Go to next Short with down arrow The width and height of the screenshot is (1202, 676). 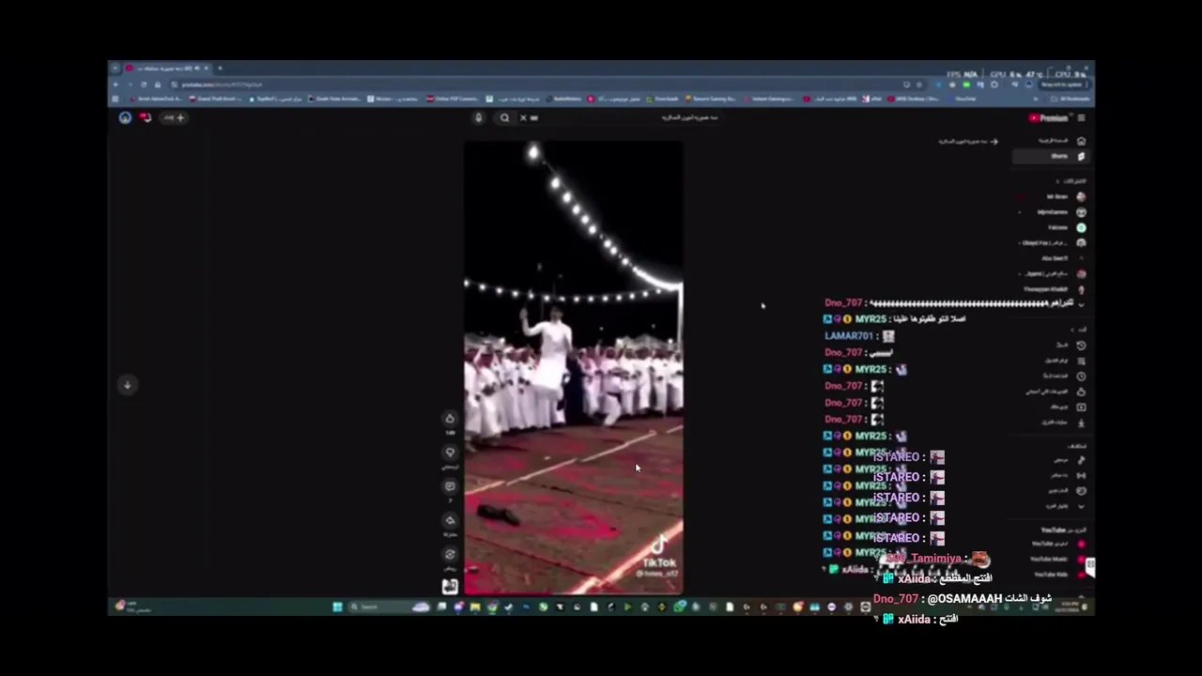click(x=128, y=384)
